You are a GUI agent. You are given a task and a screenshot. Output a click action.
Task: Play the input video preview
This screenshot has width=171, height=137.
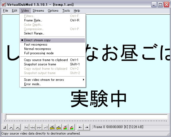click(x=11, y=127)
